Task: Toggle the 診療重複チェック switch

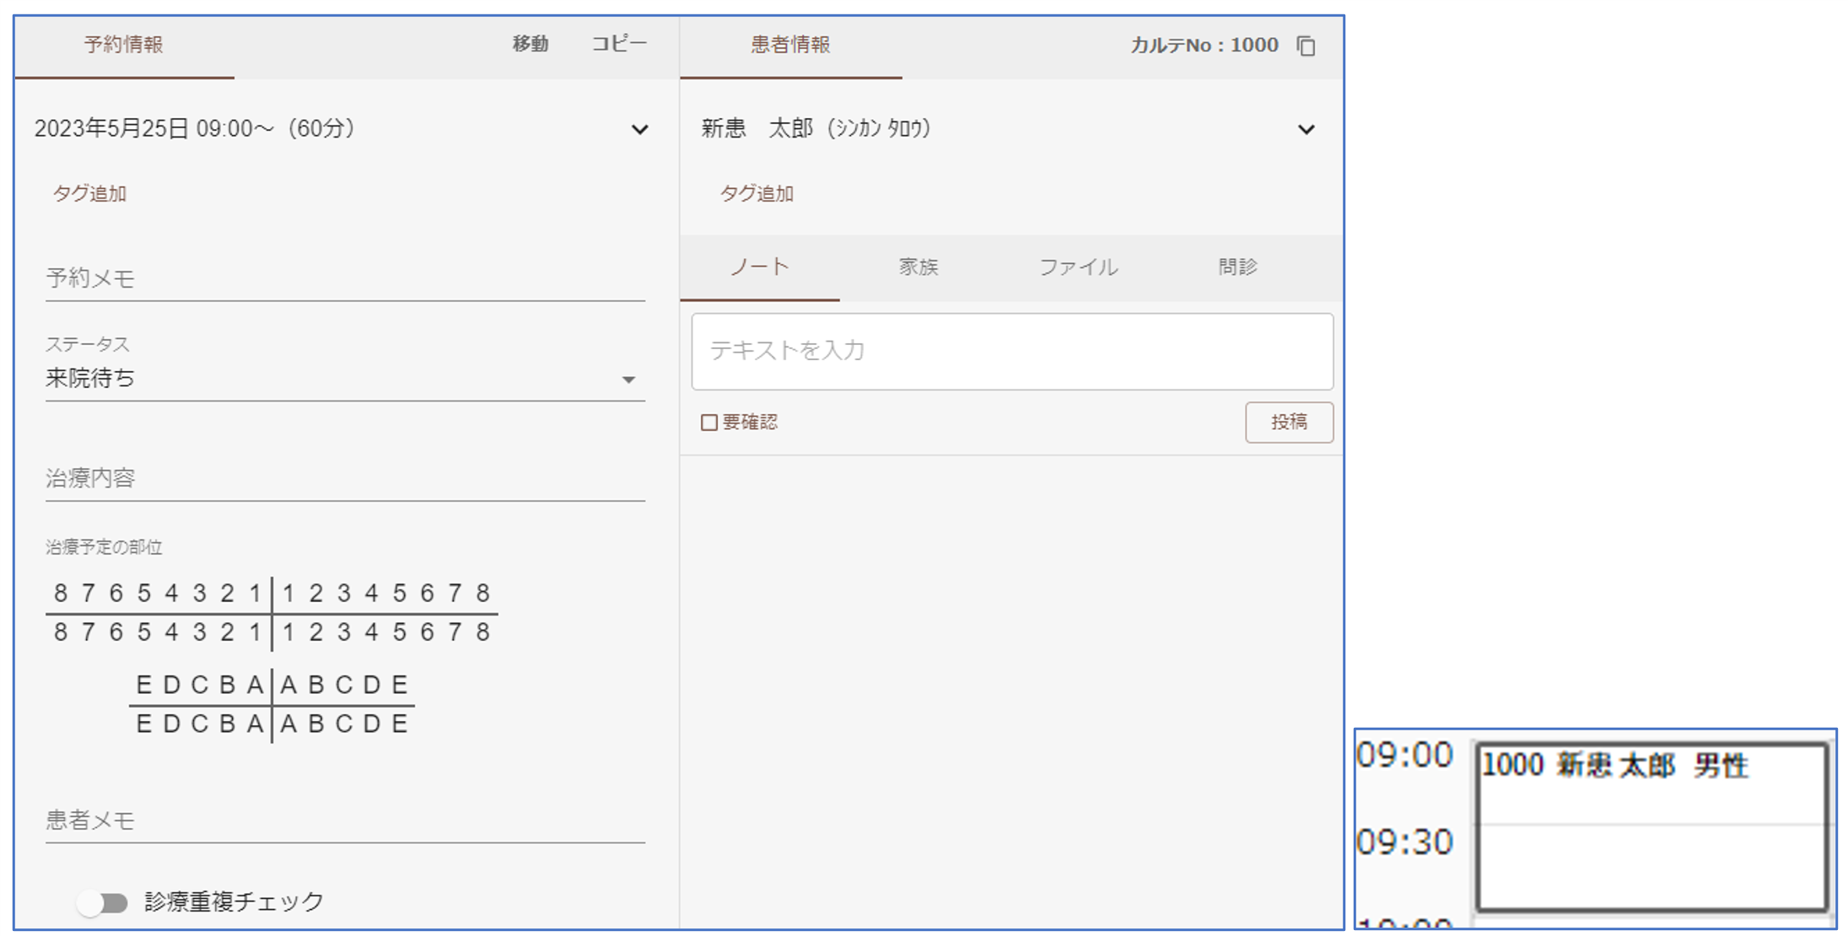Action: tap(102, 902)
